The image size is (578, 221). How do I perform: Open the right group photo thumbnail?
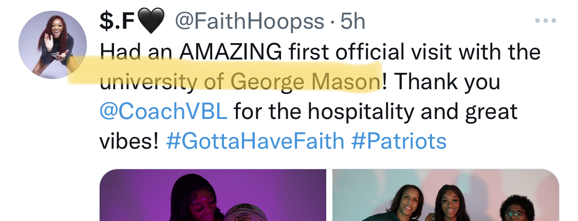[x=445, y=195]
